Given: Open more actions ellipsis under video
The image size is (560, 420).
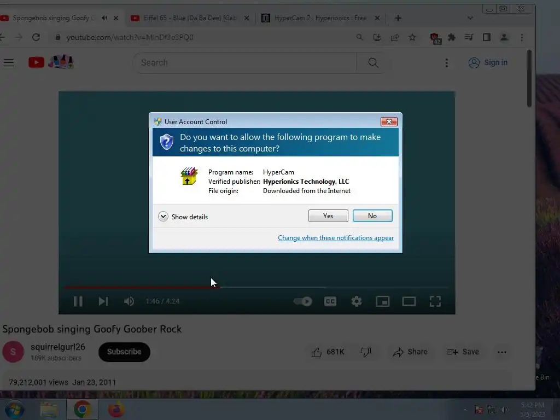Looking at the screenshot, I should coord(502,352).
